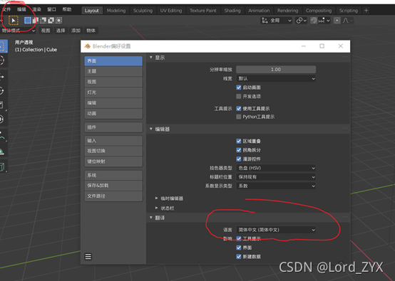395x281 pixels.
Task: Toggle the 拐角拆分 checkbox
Action: [239, 150]
